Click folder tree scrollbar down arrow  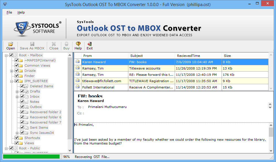[70, 151]
